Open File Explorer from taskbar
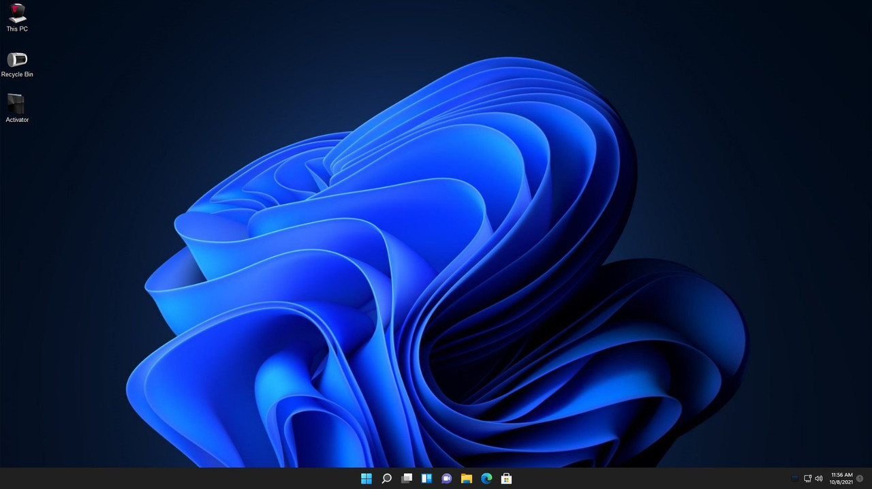The height and width of the screenshot is (489, 872). click(x=467, y=479)
